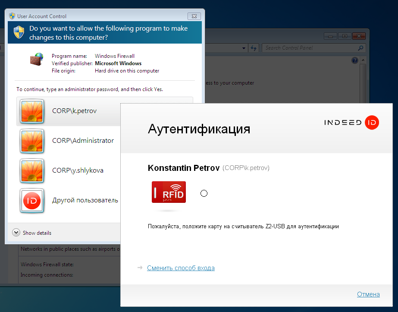Click 'Microsoft Windows' verified publisher text
The width and height of the screenshot is (398, 312).
tap(118, 63)
